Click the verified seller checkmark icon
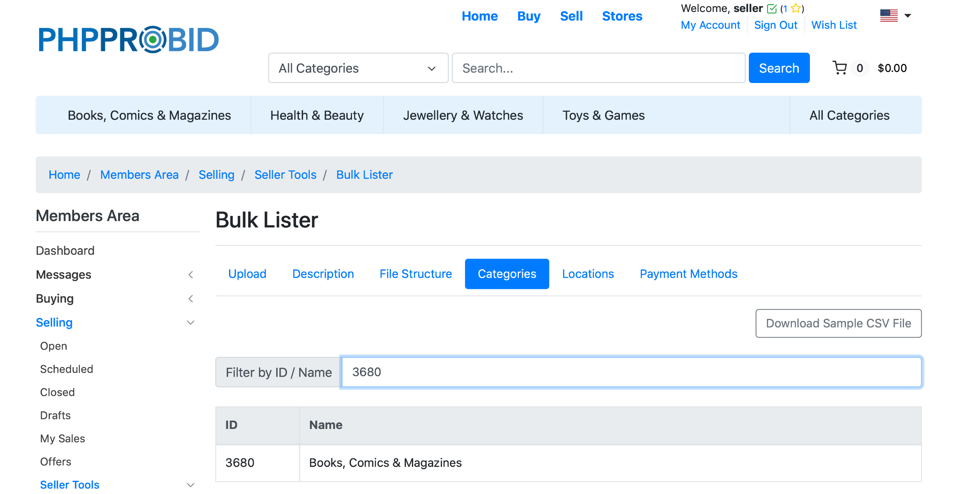The image size is (958, 494). click(x=772, y=8)
